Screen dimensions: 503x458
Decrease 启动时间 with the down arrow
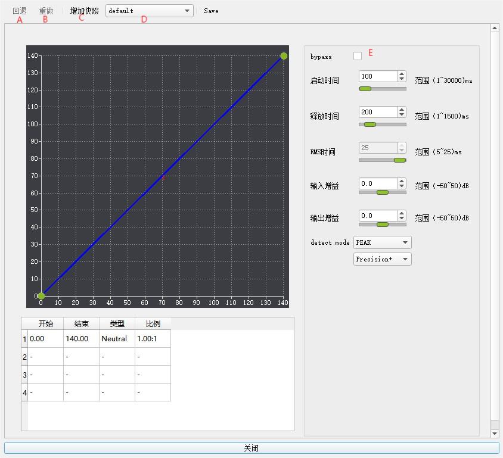(402, 79)
